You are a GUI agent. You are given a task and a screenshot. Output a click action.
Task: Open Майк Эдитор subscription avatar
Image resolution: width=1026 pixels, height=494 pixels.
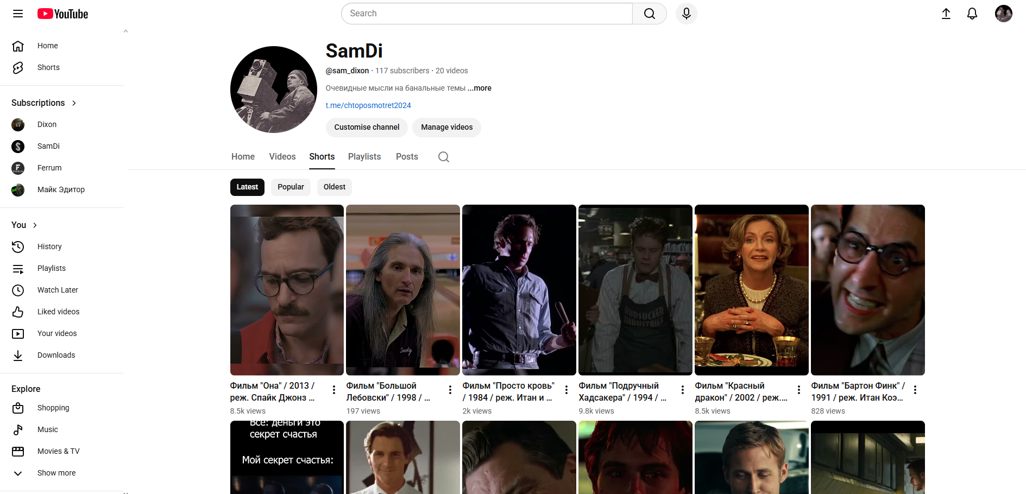tap(18, 190)
